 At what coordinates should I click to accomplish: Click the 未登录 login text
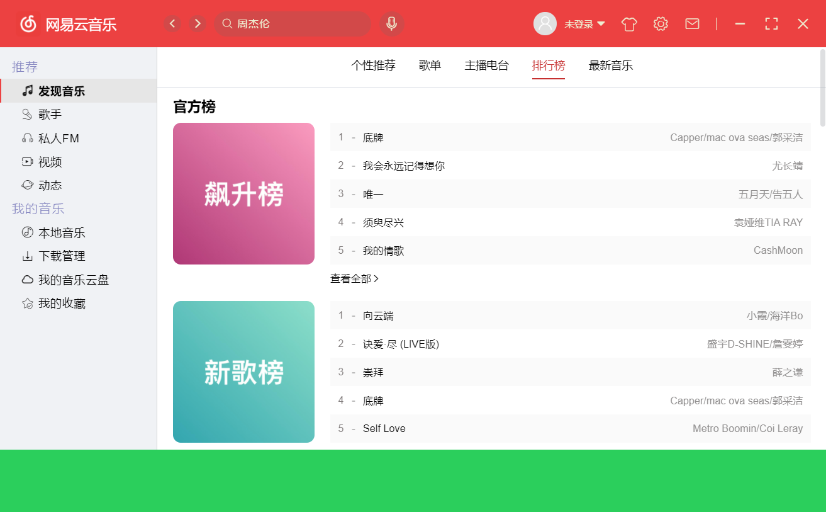[x=579, y=24]
